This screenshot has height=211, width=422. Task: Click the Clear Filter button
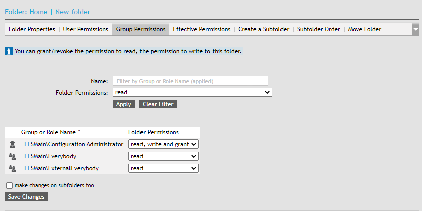point(158,104)
